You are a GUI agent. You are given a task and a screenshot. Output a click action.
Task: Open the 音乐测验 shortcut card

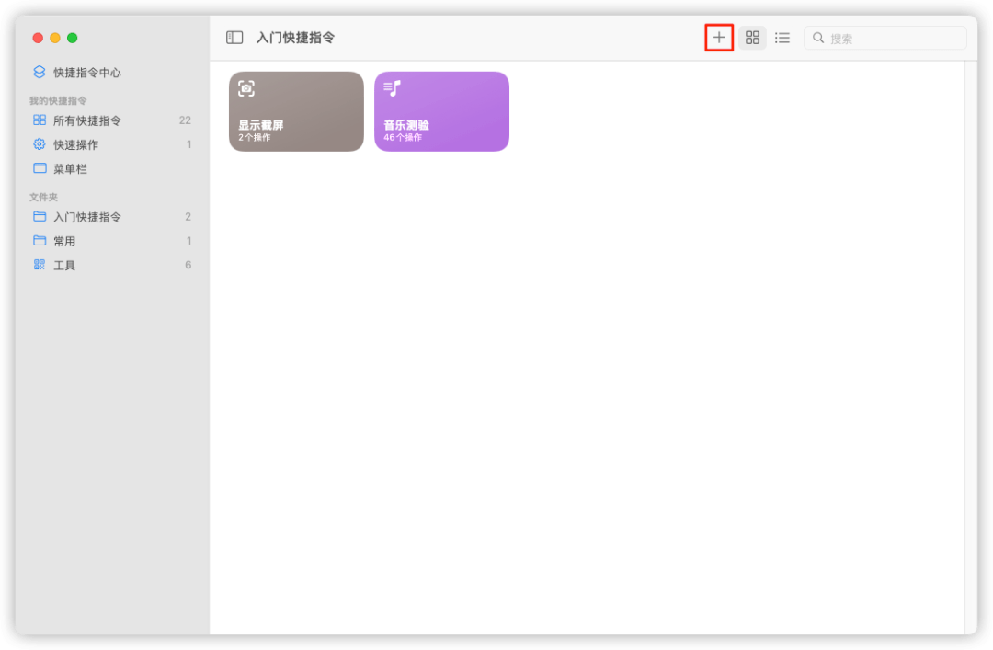[441, 110]
